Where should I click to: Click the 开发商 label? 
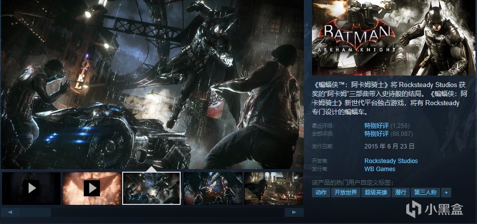(x=320, y=161)
